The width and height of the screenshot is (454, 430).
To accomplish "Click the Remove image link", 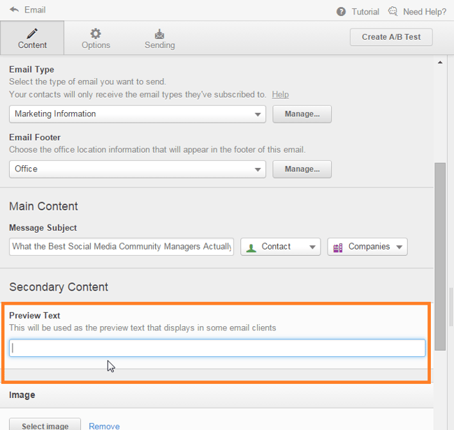I will click(x=104, y=426).
